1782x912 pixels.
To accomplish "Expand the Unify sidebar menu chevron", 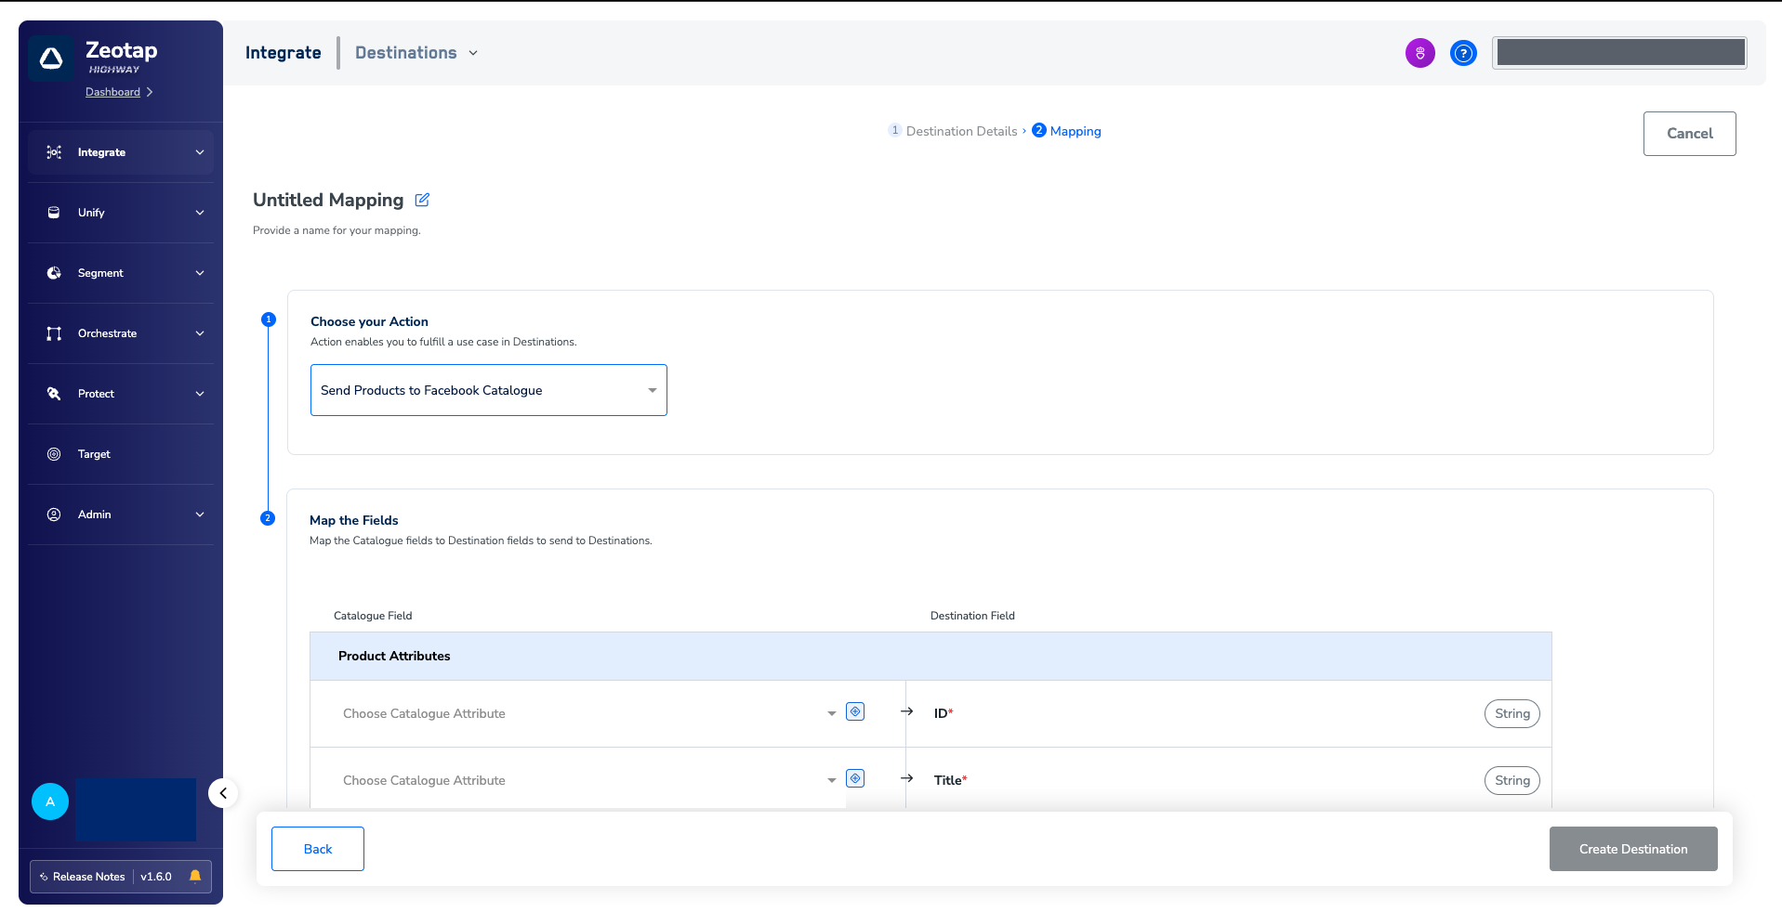I will [x=200, y=213].
